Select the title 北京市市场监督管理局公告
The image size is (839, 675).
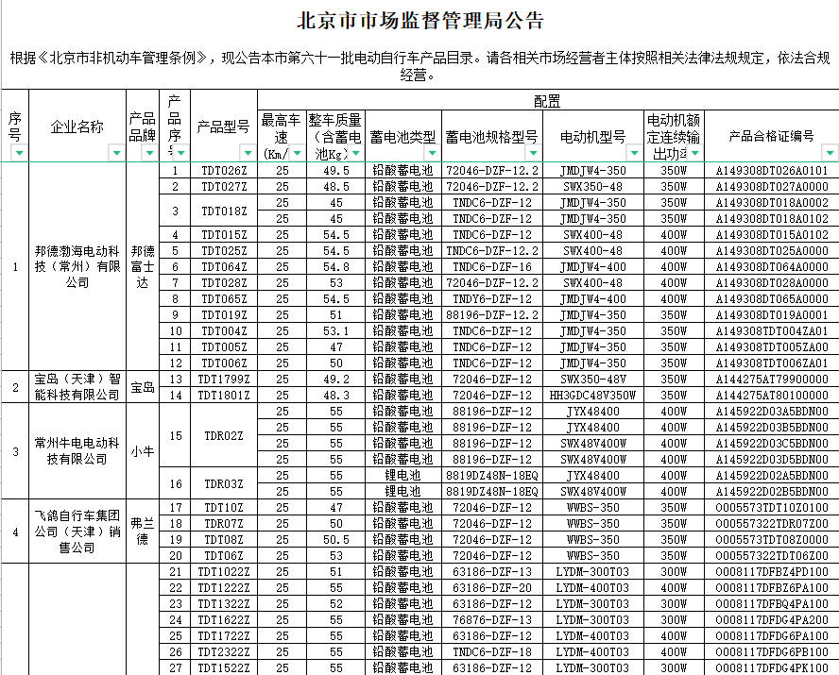(420, 21)
